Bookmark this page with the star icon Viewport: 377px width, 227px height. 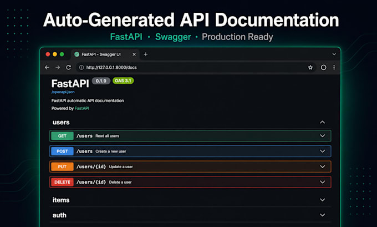[x=310, y=67]
